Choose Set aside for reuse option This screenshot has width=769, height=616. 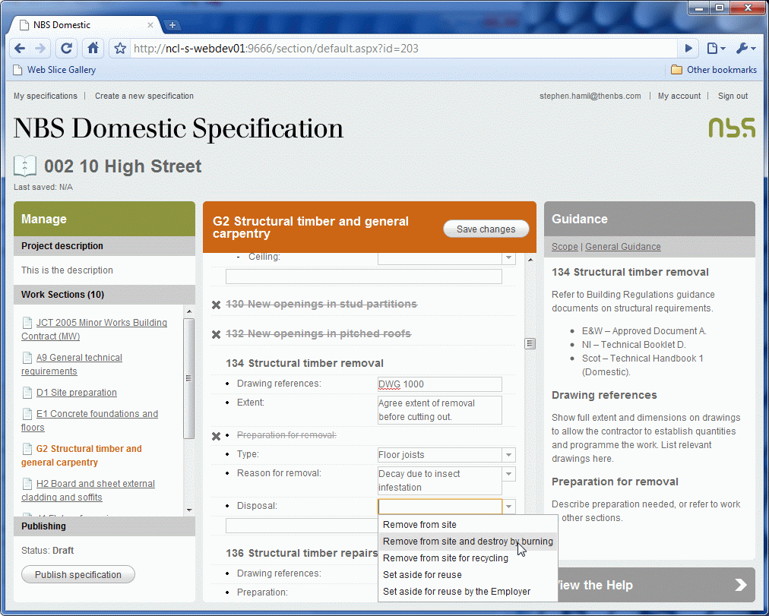tap(468, 574)
